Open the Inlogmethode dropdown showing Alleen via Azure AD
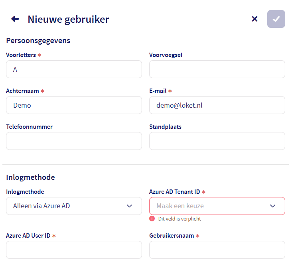 pos(74,206)
